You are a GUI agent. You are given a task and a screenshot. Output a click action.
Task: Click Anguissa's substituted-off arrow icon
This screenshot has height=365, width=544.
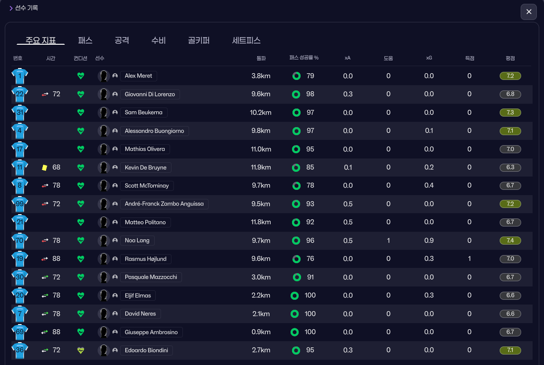45,204
